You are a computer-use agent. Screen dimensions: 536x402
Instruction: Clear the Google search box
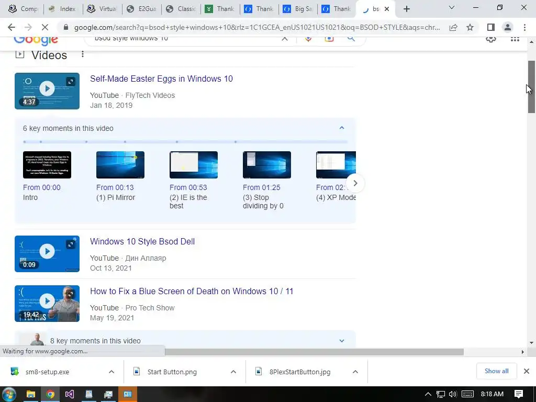(284, 38)
